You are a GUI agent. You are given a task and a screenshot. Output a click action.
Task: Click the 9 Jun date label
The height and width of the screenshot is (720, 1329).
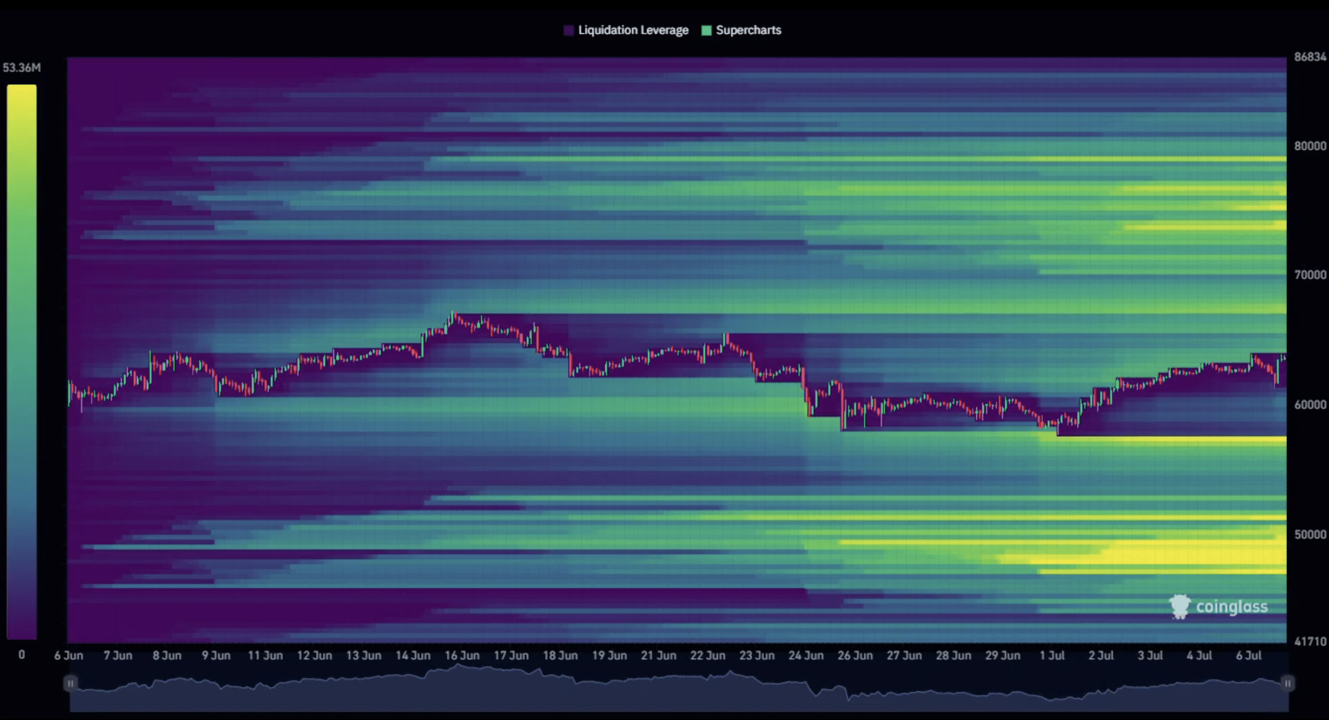tap(216, 656)
